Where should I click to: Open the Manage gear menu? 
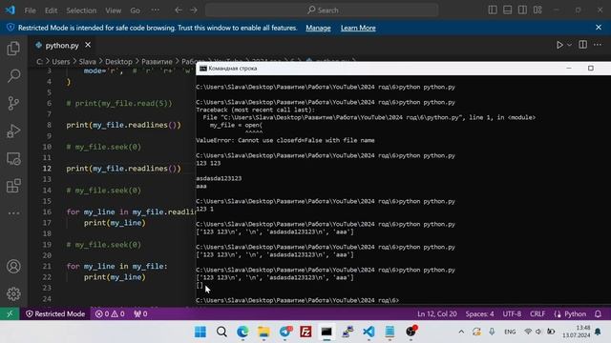click(x=13, y=293)
